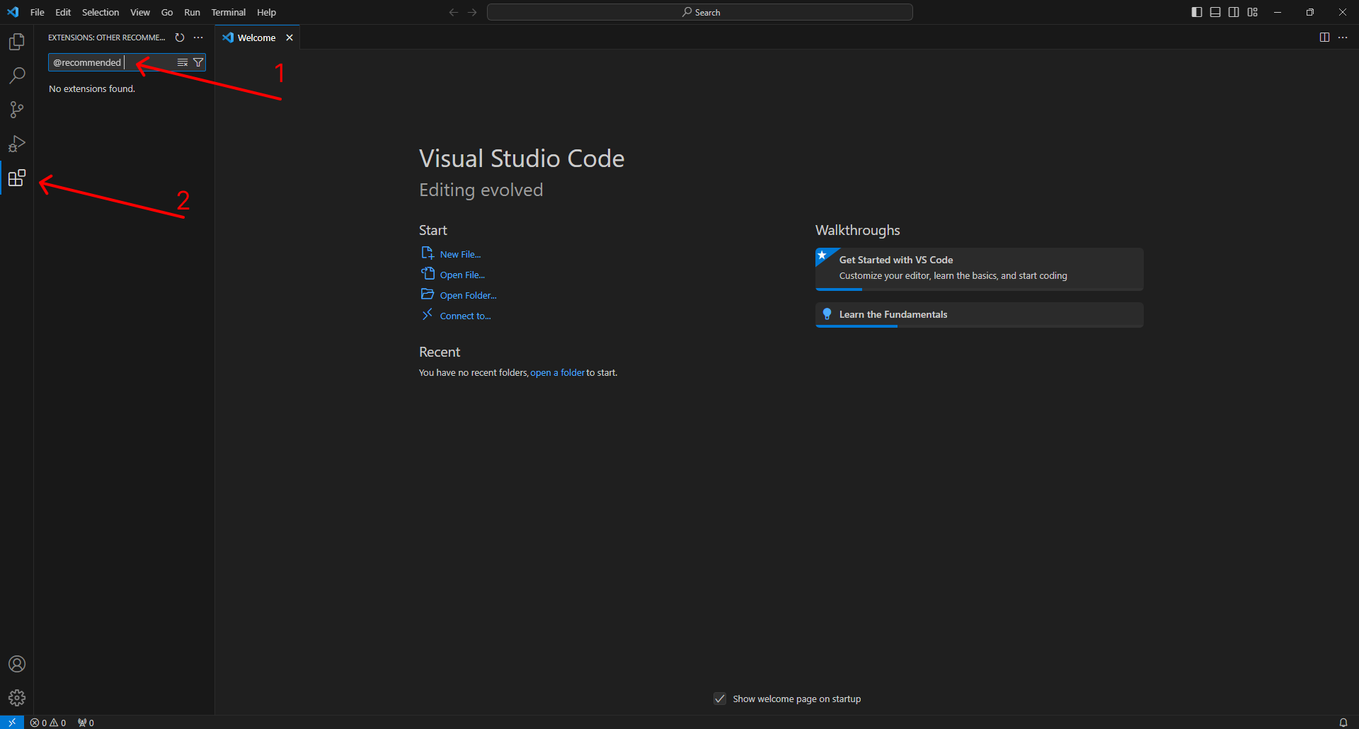
Task: Open the Search view in activity bar
Action: 17,76
